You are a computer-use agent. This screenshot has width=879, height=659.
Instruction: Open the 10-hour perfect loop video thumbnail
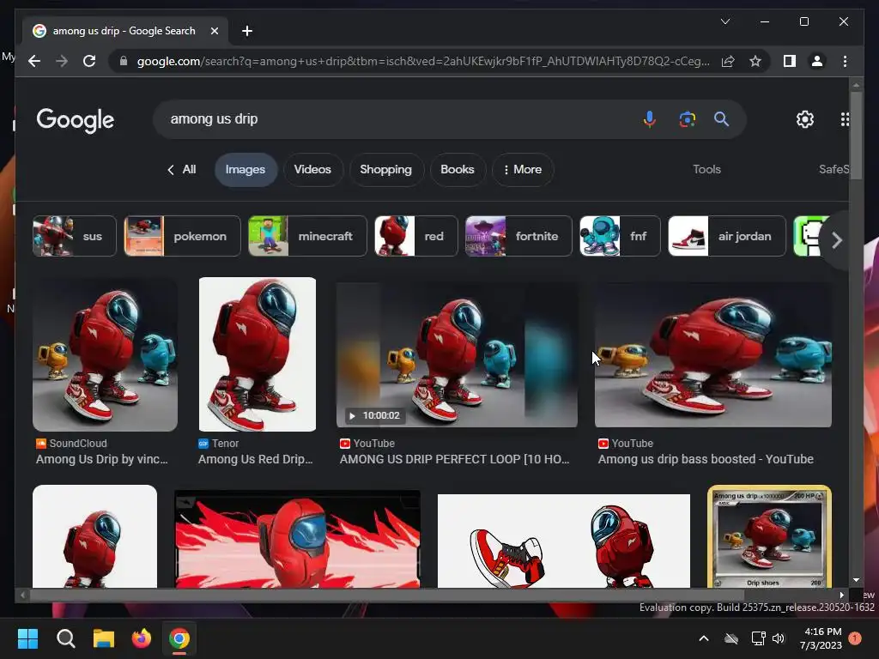457,354
